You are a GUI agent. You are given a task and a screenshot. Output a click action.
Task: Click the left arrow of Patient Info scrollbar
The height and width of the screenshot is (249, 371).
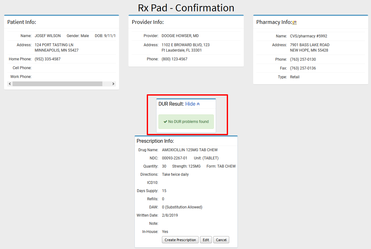tap(10, 84)
